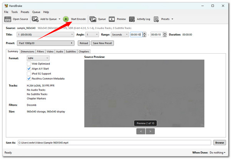Expand the Add to Queue dropdown arrow
The width and height of the screenshot is (231, 159).
click(60, 19)
